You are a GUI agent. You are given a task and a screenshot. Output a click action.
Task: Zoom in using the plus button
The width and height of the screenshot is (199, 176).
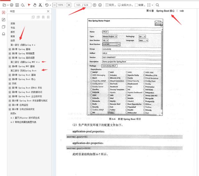[69, 5]
